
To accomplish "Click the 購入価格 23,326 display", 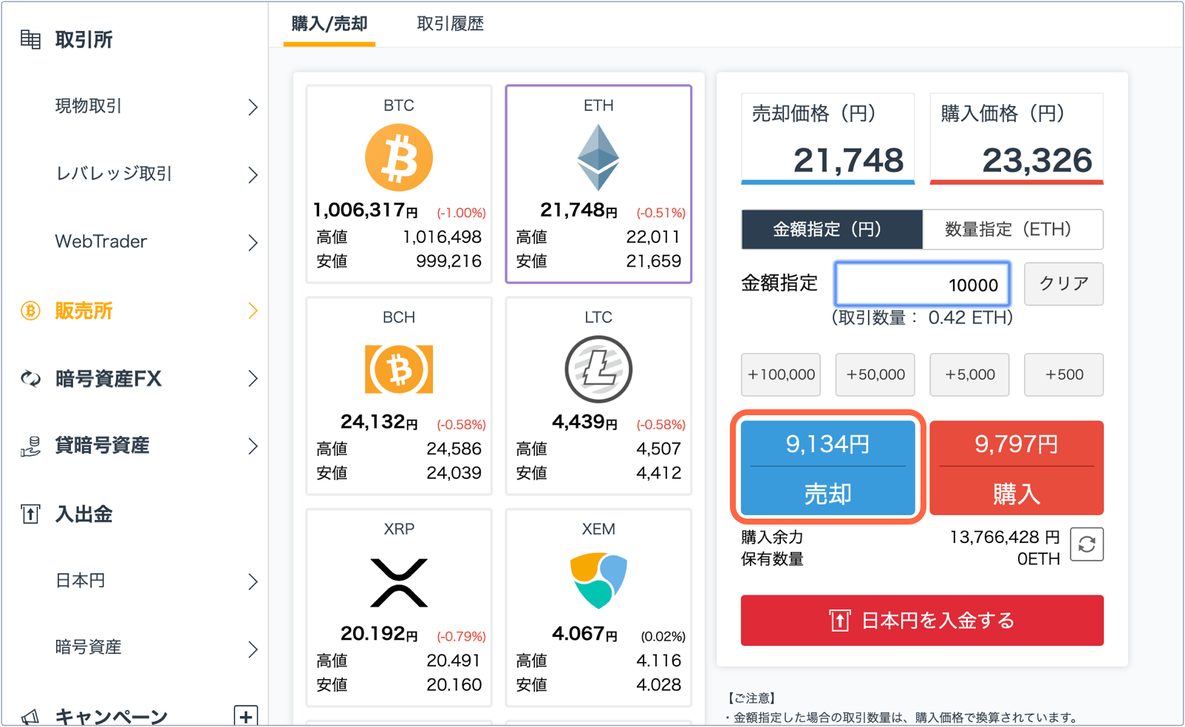I will click(1017, 139).
